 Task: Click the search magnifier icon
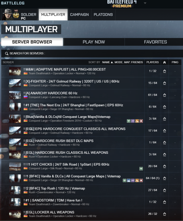[x=6, y=54]
